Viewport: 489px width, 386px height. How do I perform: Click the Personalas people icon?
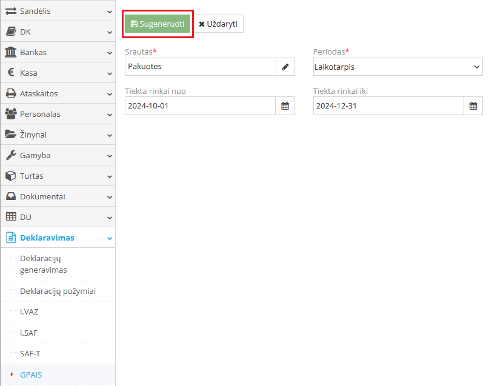pyautogui.click(x=11, y=114)
